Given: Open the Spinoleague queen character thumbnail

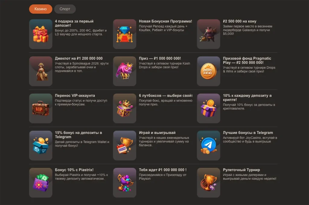Looking at the screenshot, I should (x=41, y=71).
